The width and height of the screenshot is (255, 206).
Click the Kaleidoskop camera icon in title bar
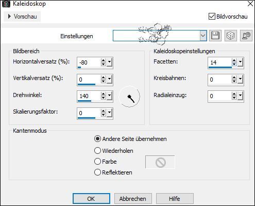[6, 4]
